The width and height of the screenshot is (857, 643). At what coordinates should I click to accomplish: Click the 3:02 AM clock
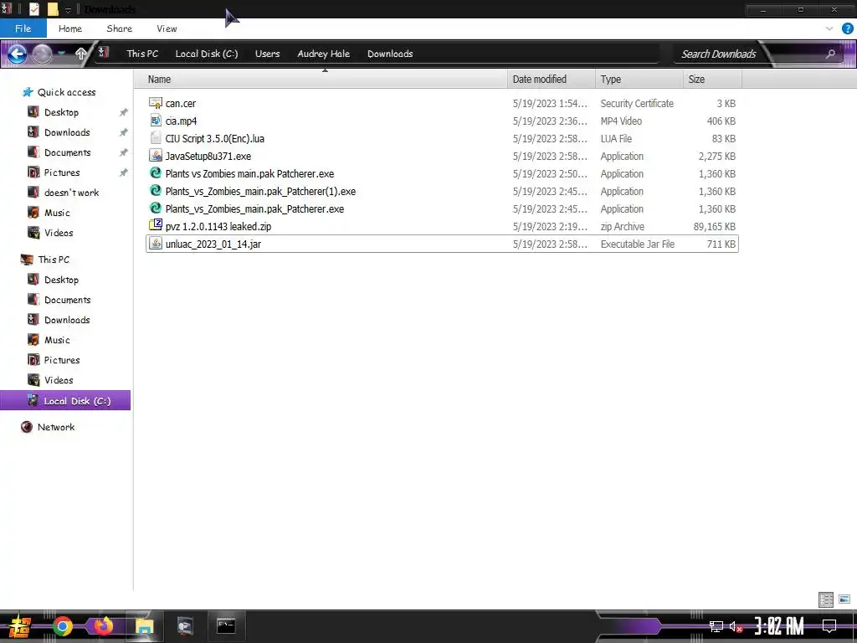[779, 626]
